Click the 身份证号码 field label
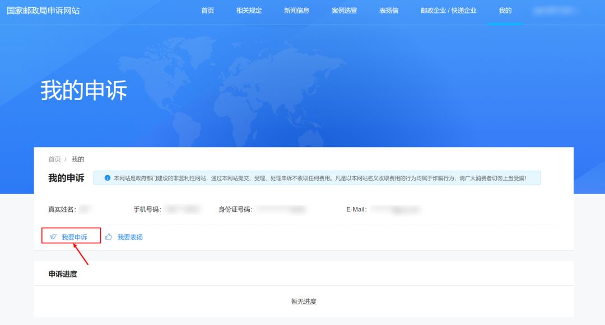 (x=235, y=210)
